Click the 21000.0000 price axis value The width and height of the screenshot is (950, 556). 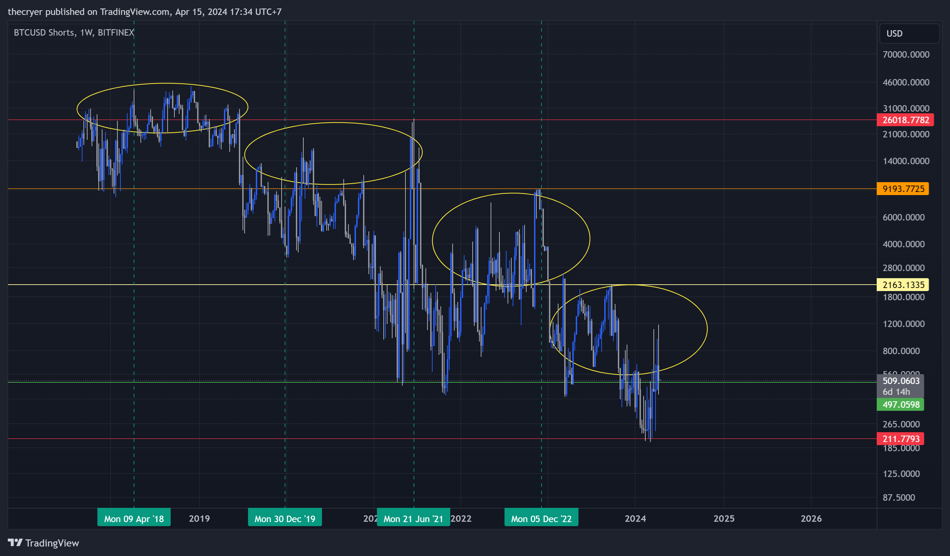pos(906,135)
